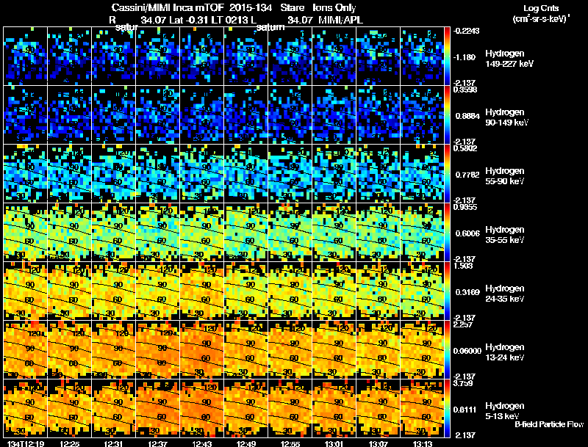588x447 pixels.
Task: Click the Cassini/MIMI Inca mTOF title text
Action: [x=168, y=7]
